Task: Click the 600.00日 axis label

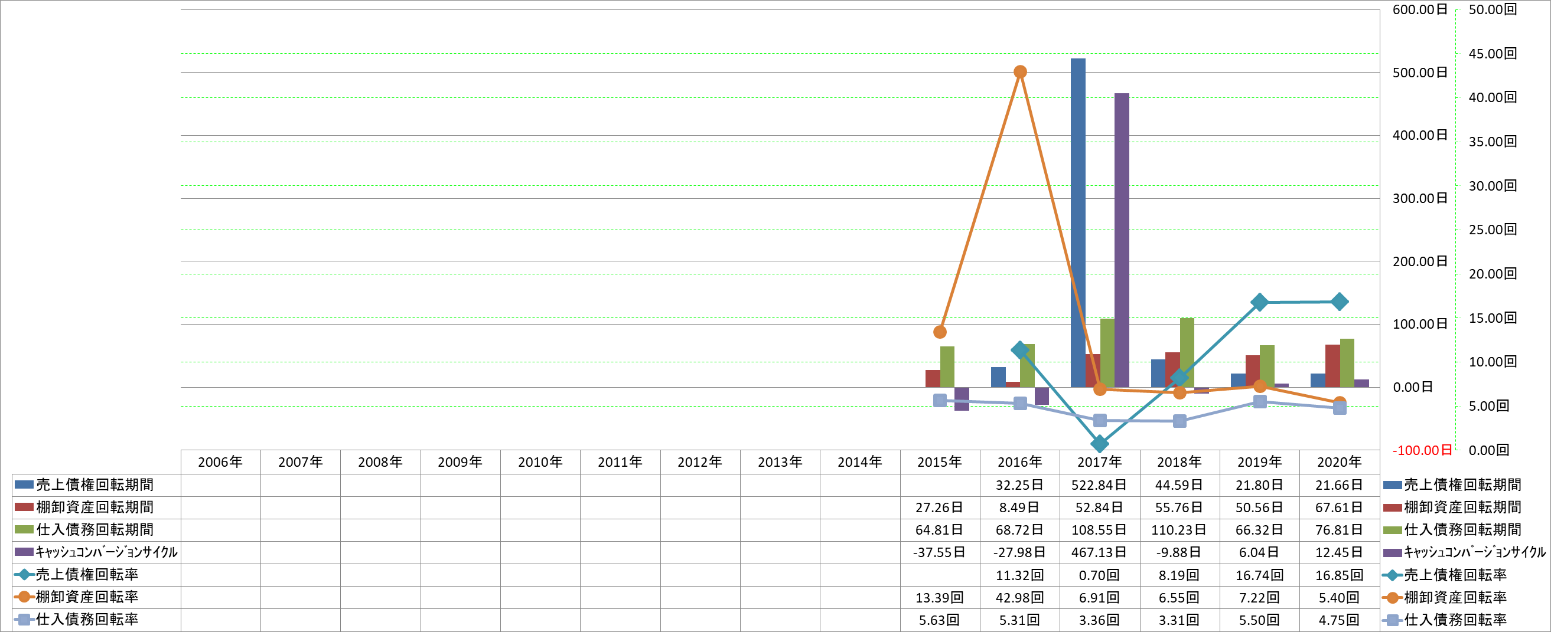Action: point(1420,9)
